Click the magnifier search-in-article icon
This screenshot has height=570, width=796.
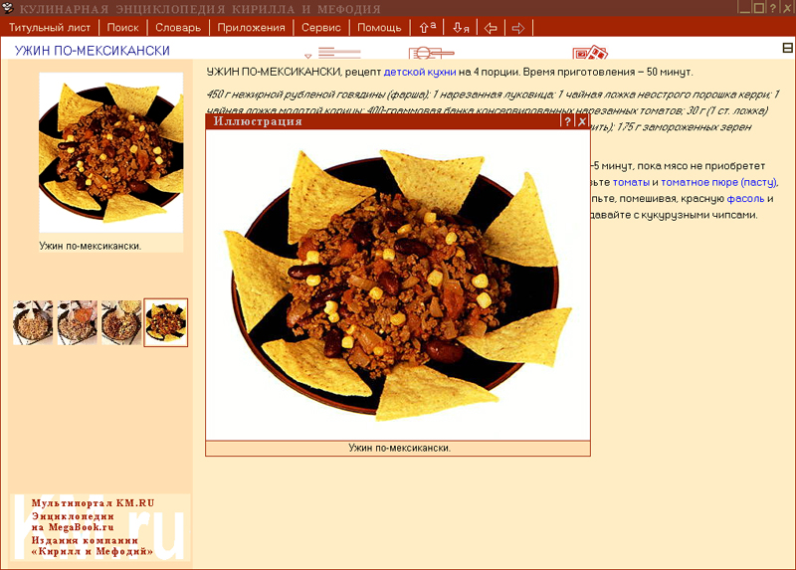431,53
